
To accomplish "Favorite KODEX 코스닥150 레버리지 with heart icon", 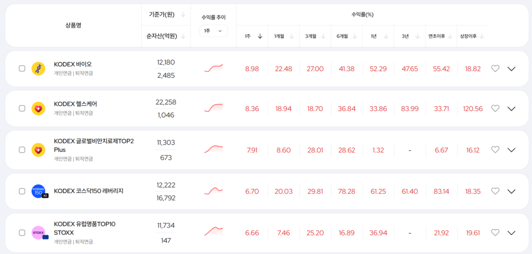I will tap(495, 191).
